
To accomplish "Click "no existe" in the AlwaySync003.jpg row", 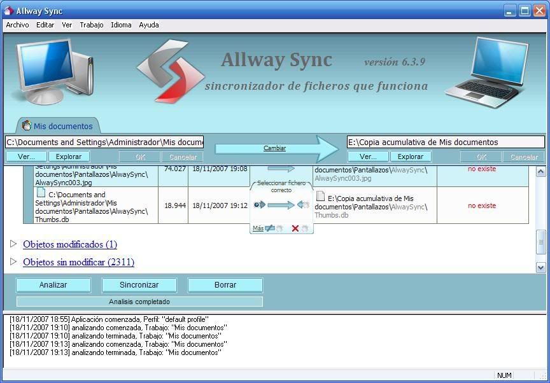I will coord(482,169).
